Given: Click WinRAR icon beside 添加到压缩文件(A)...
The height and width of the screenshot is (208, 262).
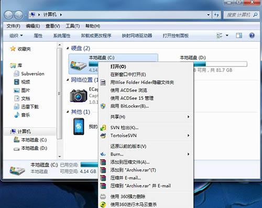Looking at the screenshot, I should [103, 162].
